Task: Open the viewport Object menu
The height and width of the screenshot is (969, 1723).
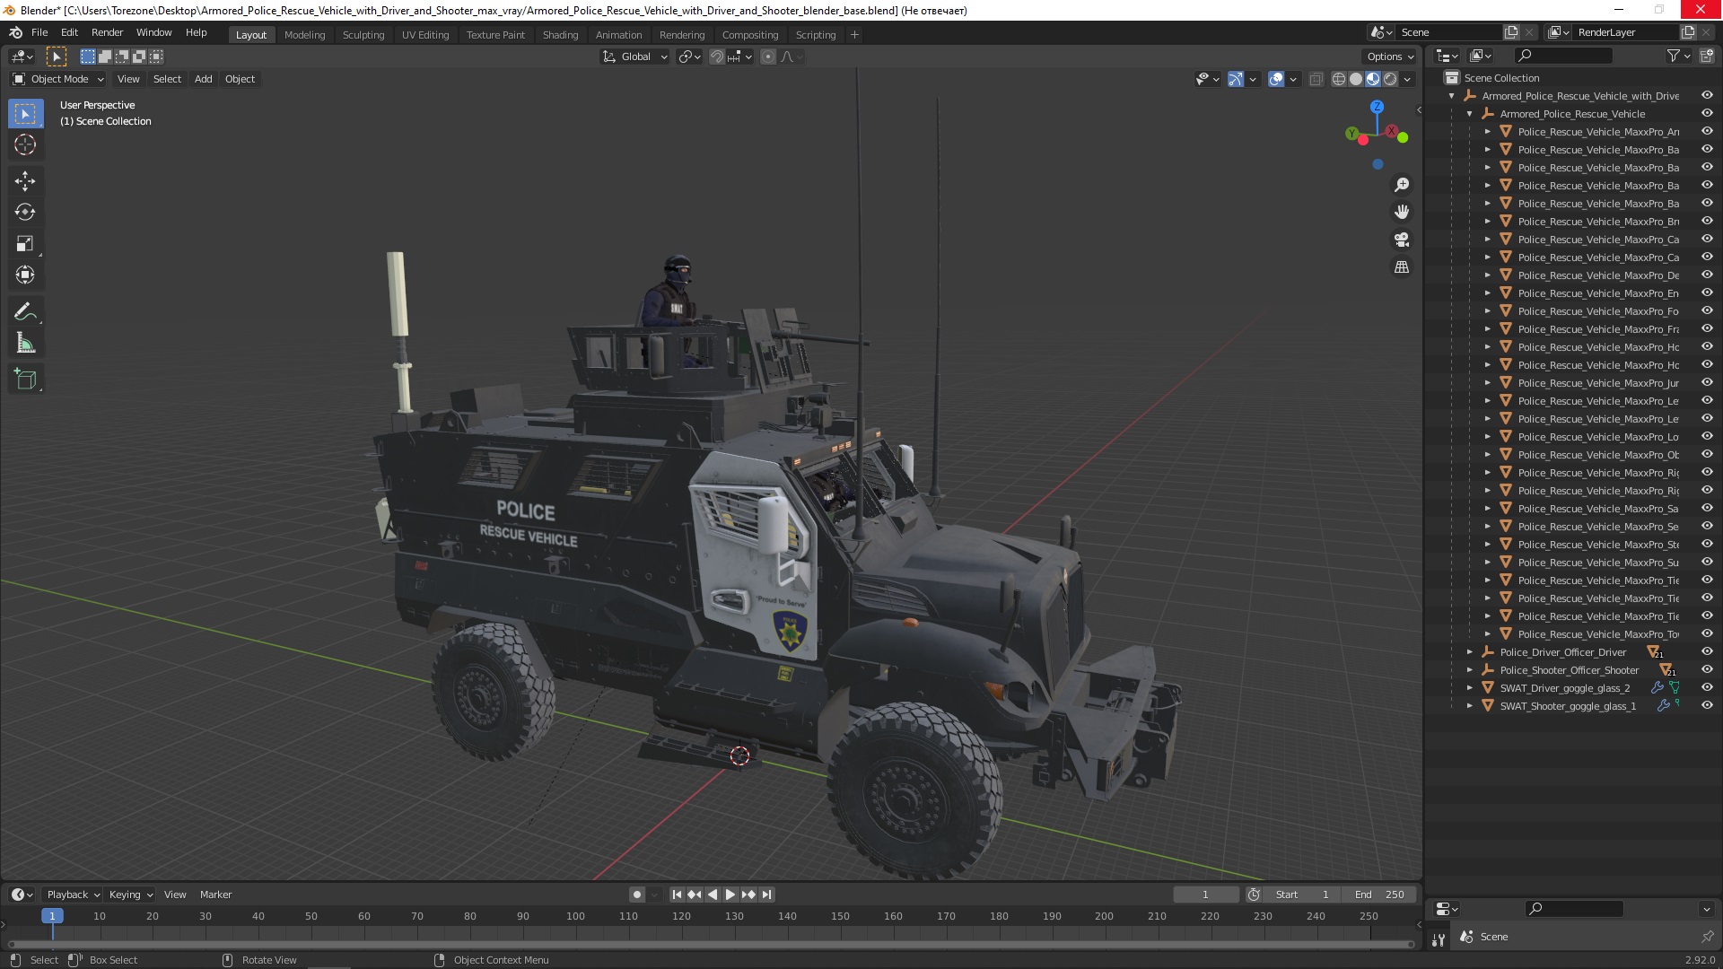Action: (240, 79)
